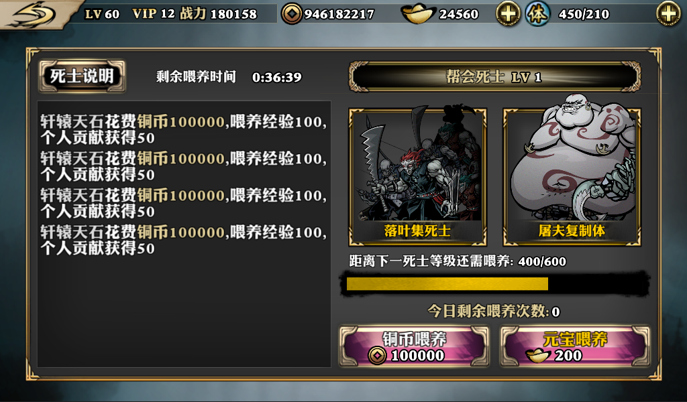Image resolution: width=687 pixels, height=402 pixels.
Task: Feed with ingots using 元宝喂养
Action: click(575, 346)
